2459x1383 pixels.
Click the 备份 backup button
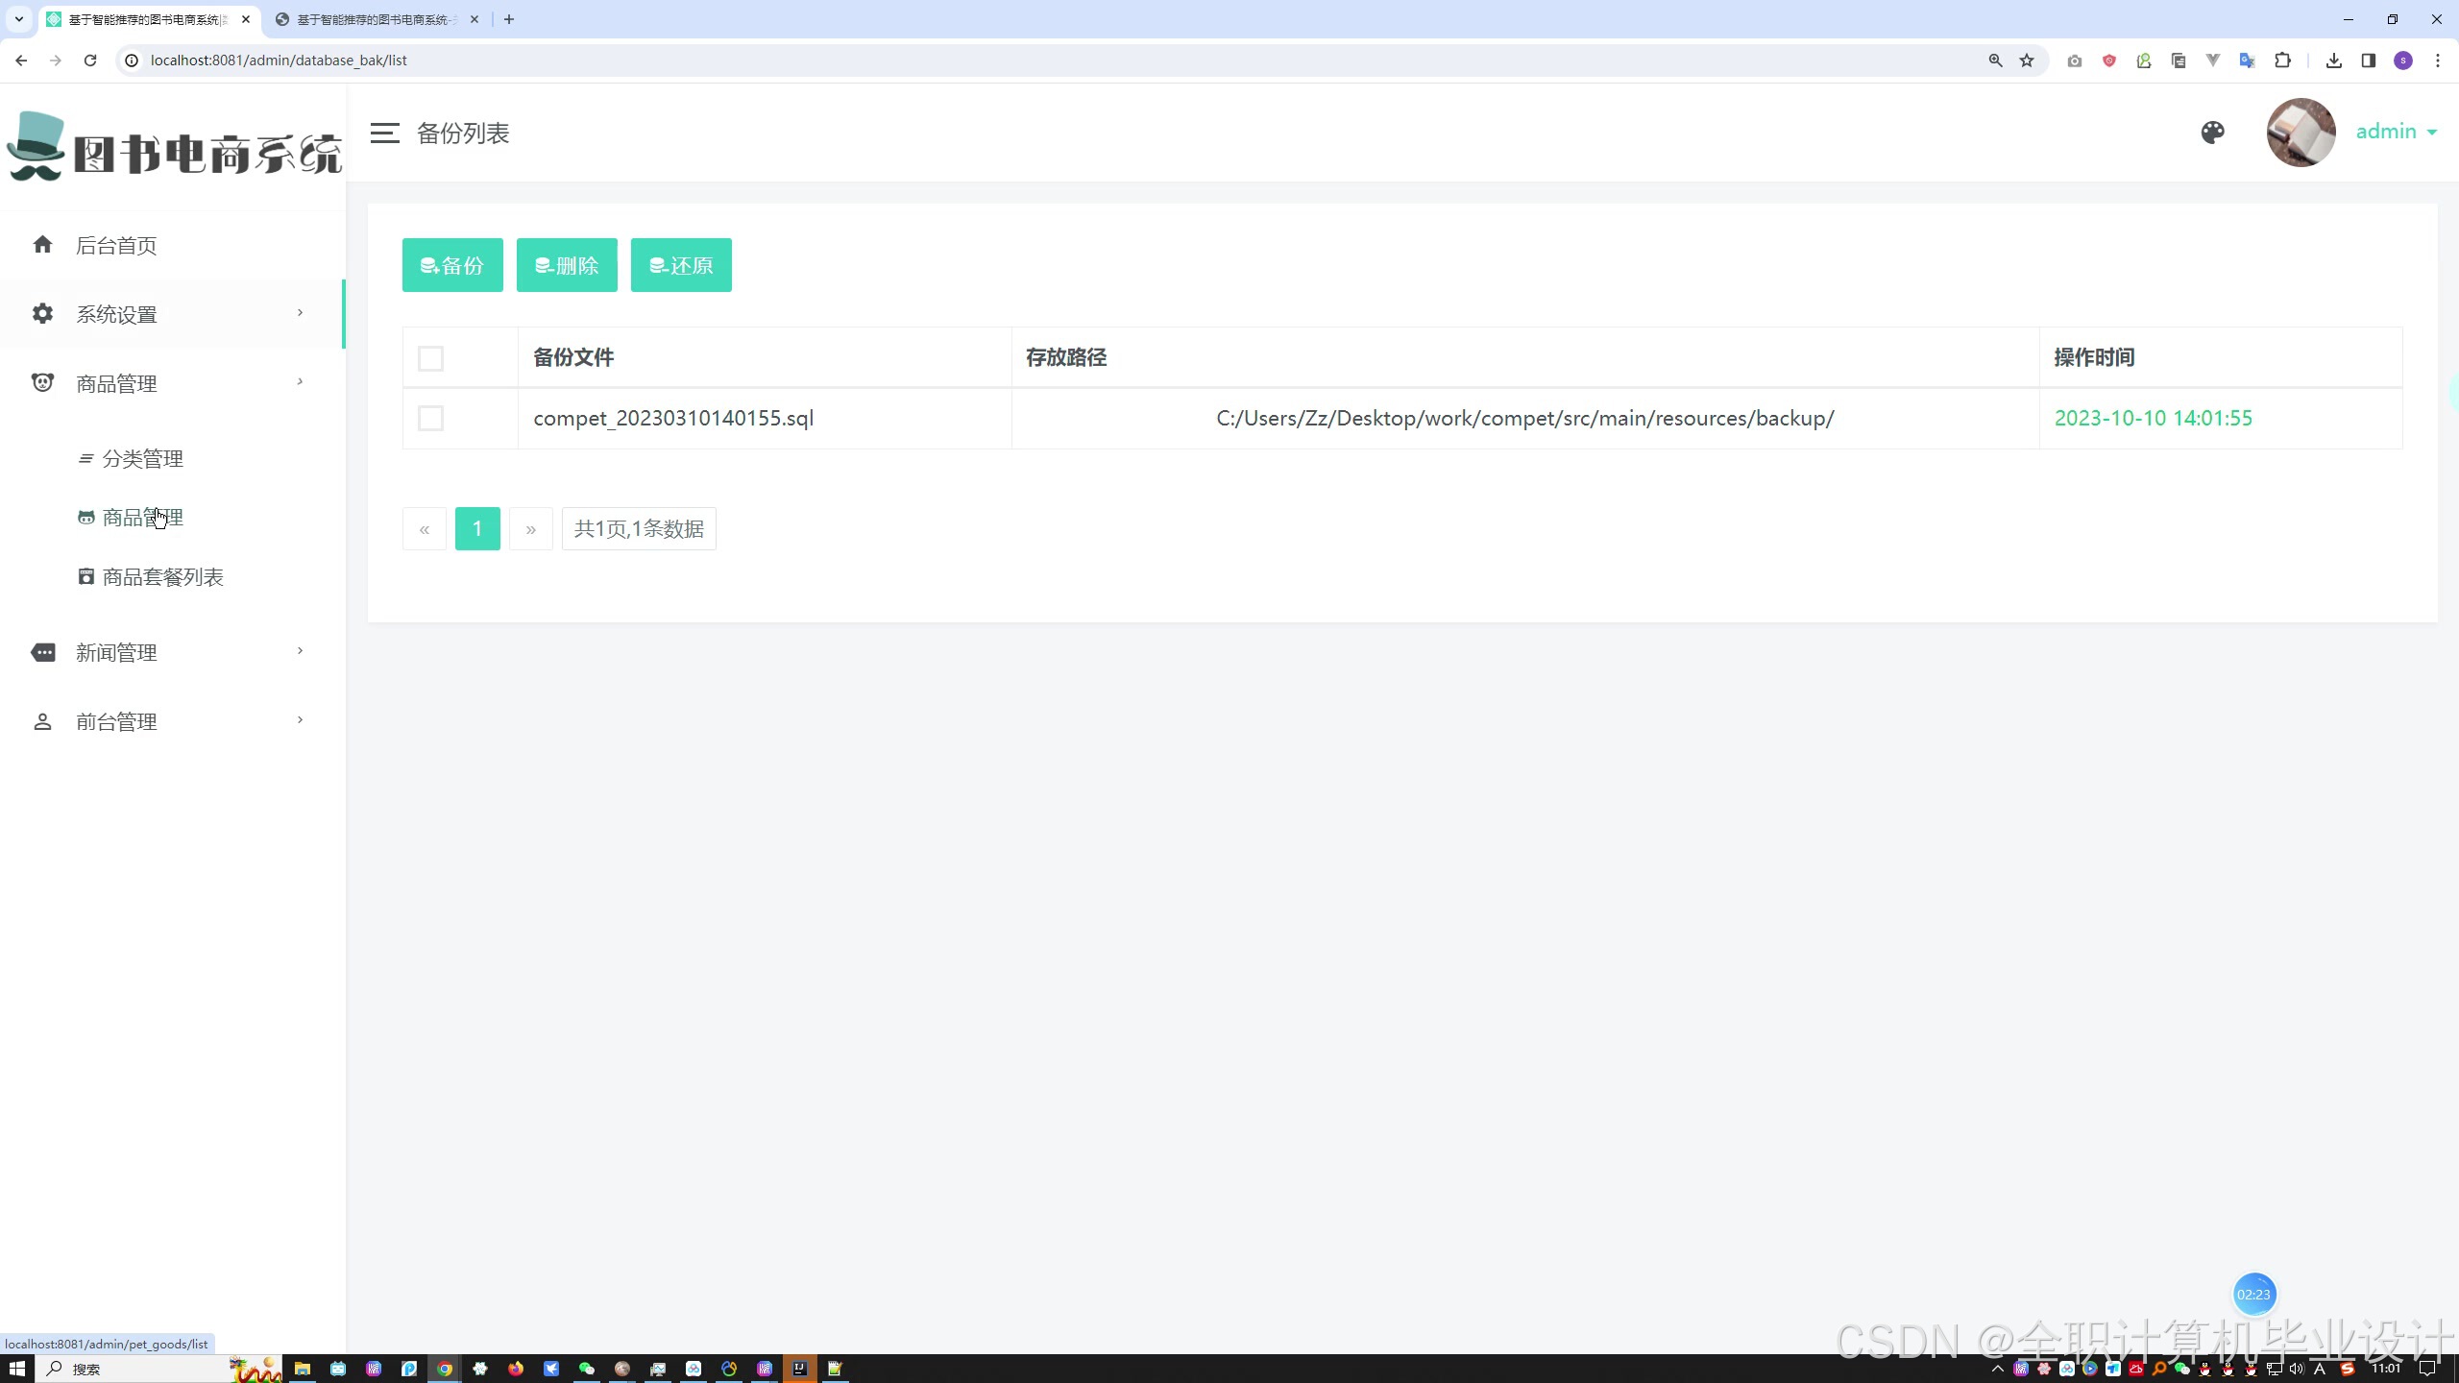pyautogui.click(x=452, y=265)
